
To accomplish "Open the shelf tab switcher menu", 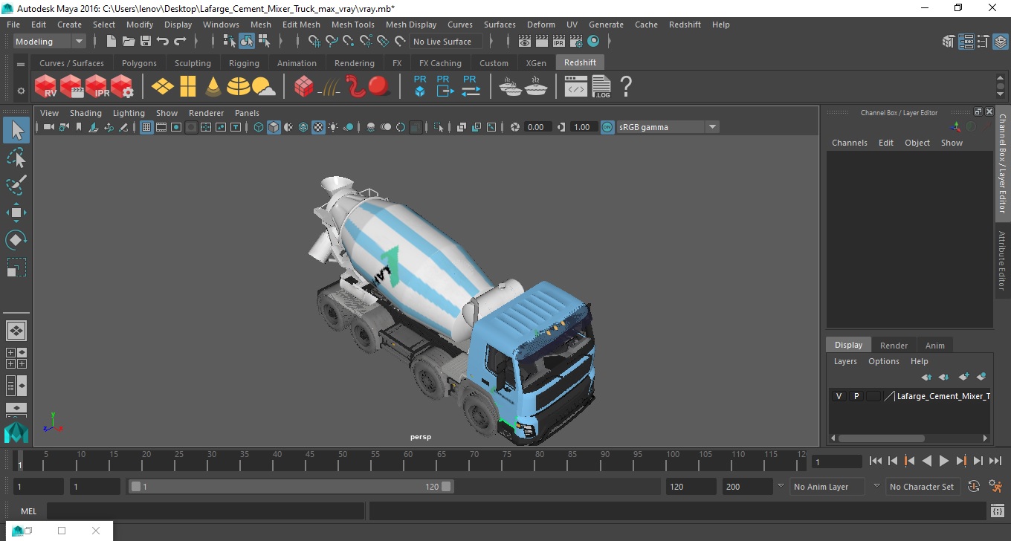I will pyautogui.click(x=21, y=64).
